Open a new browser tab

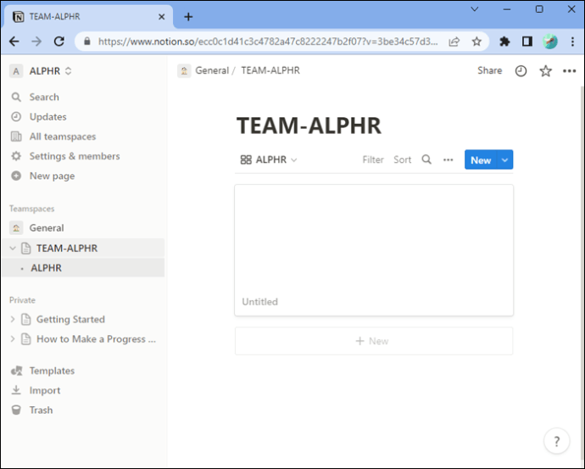188,17
